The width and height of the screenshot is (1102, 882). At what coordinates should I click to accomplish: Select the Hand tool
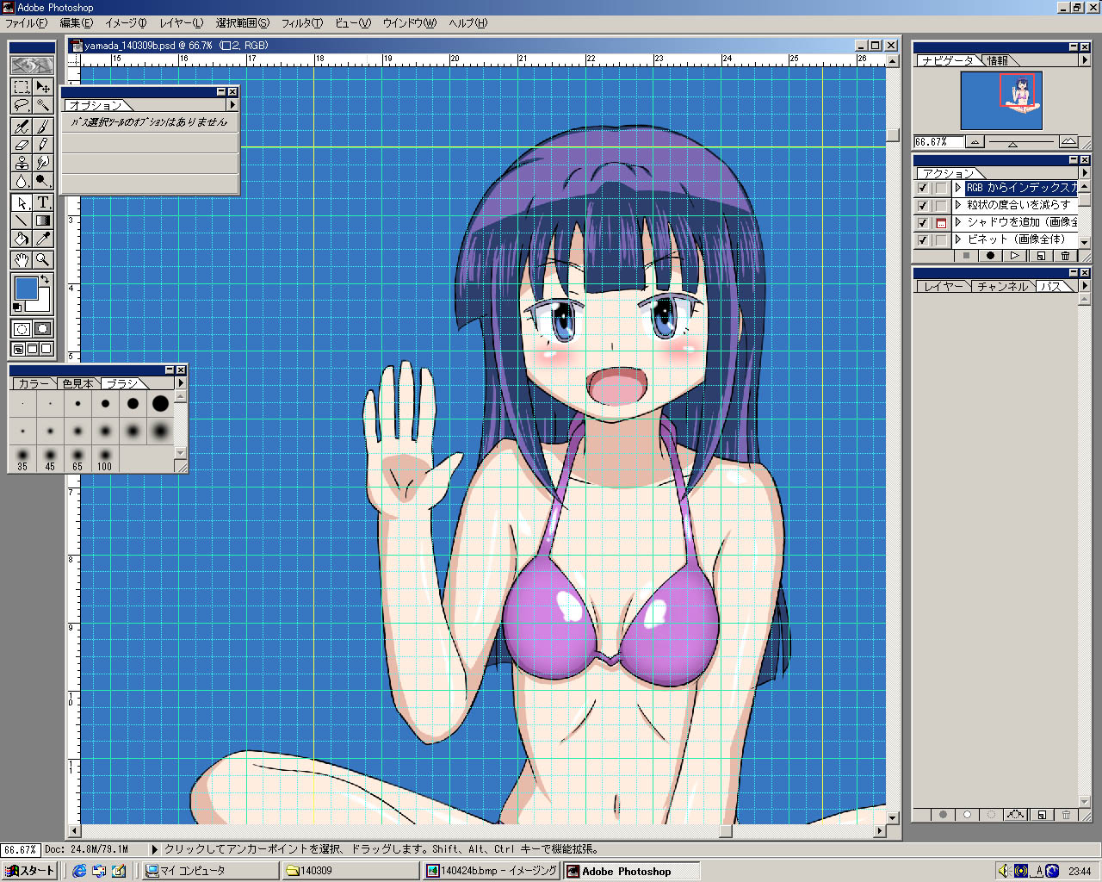click(22, 259)
